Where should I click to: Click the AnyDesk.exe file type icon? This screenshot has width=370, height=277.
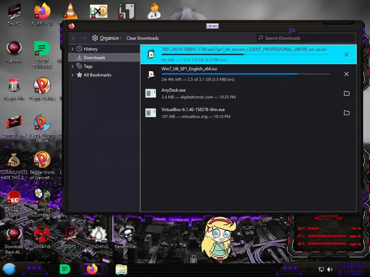tap(151, 93)
